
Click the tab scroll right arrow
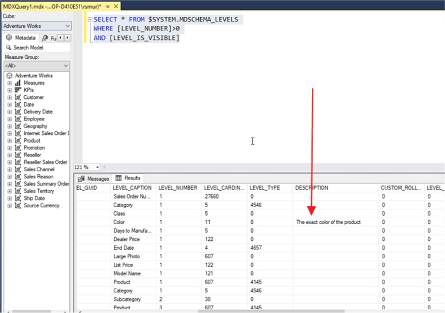(x=67, y=38)
